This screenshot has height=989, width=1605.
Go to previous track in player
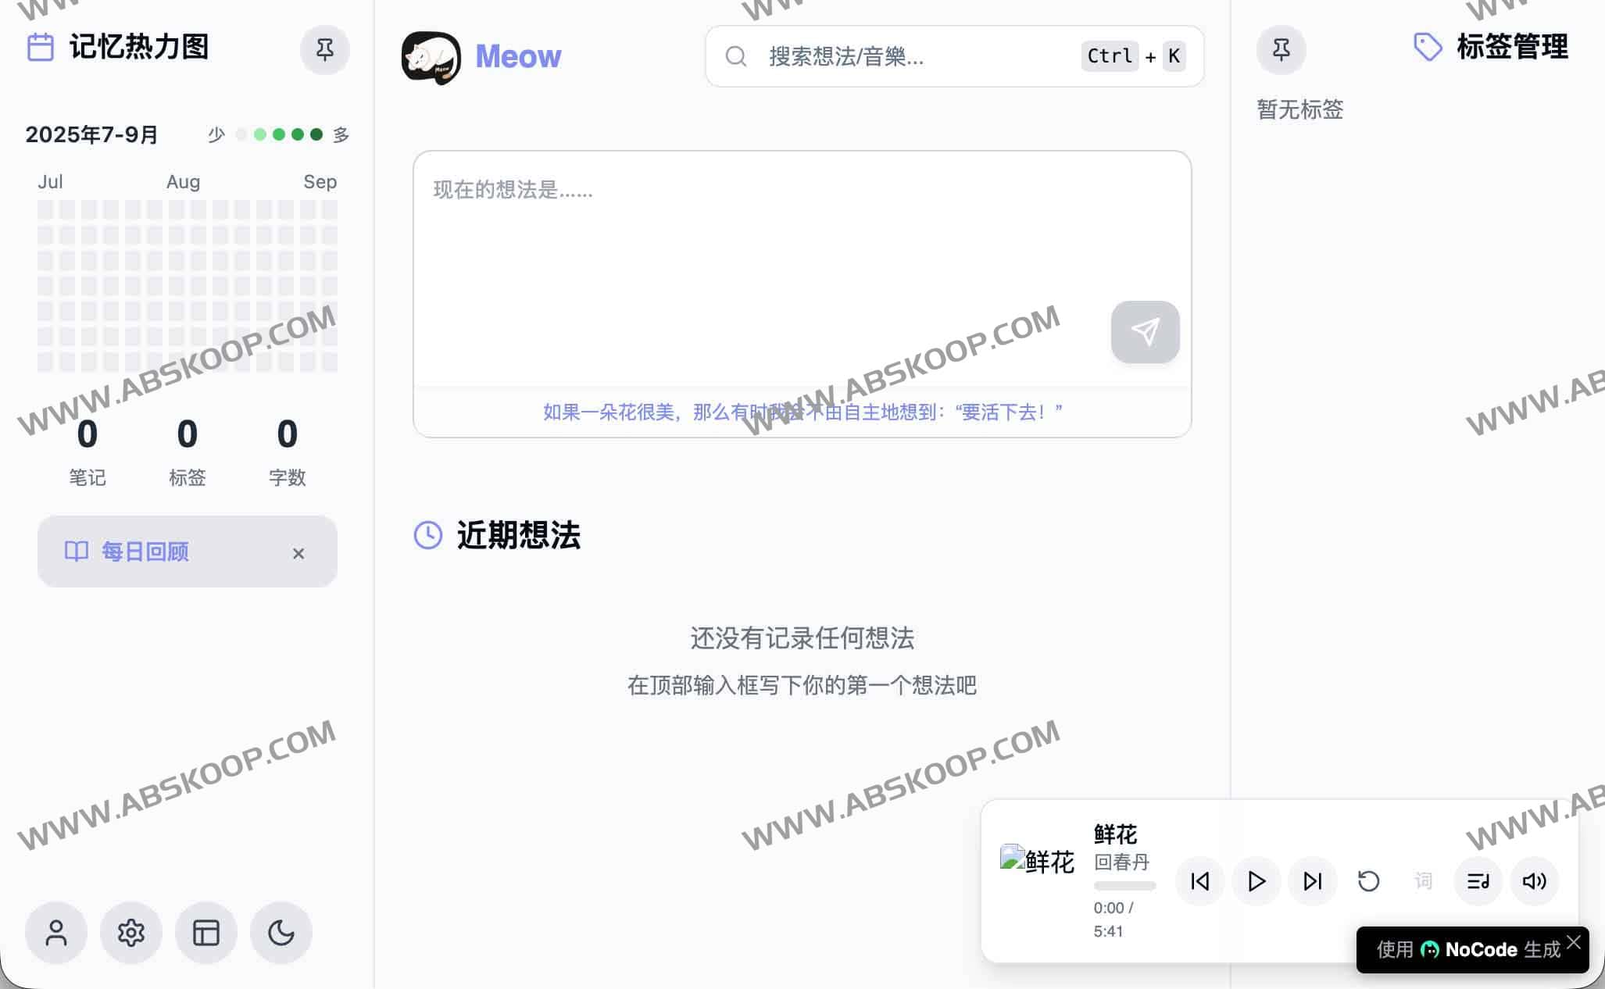pos(1199,881)
